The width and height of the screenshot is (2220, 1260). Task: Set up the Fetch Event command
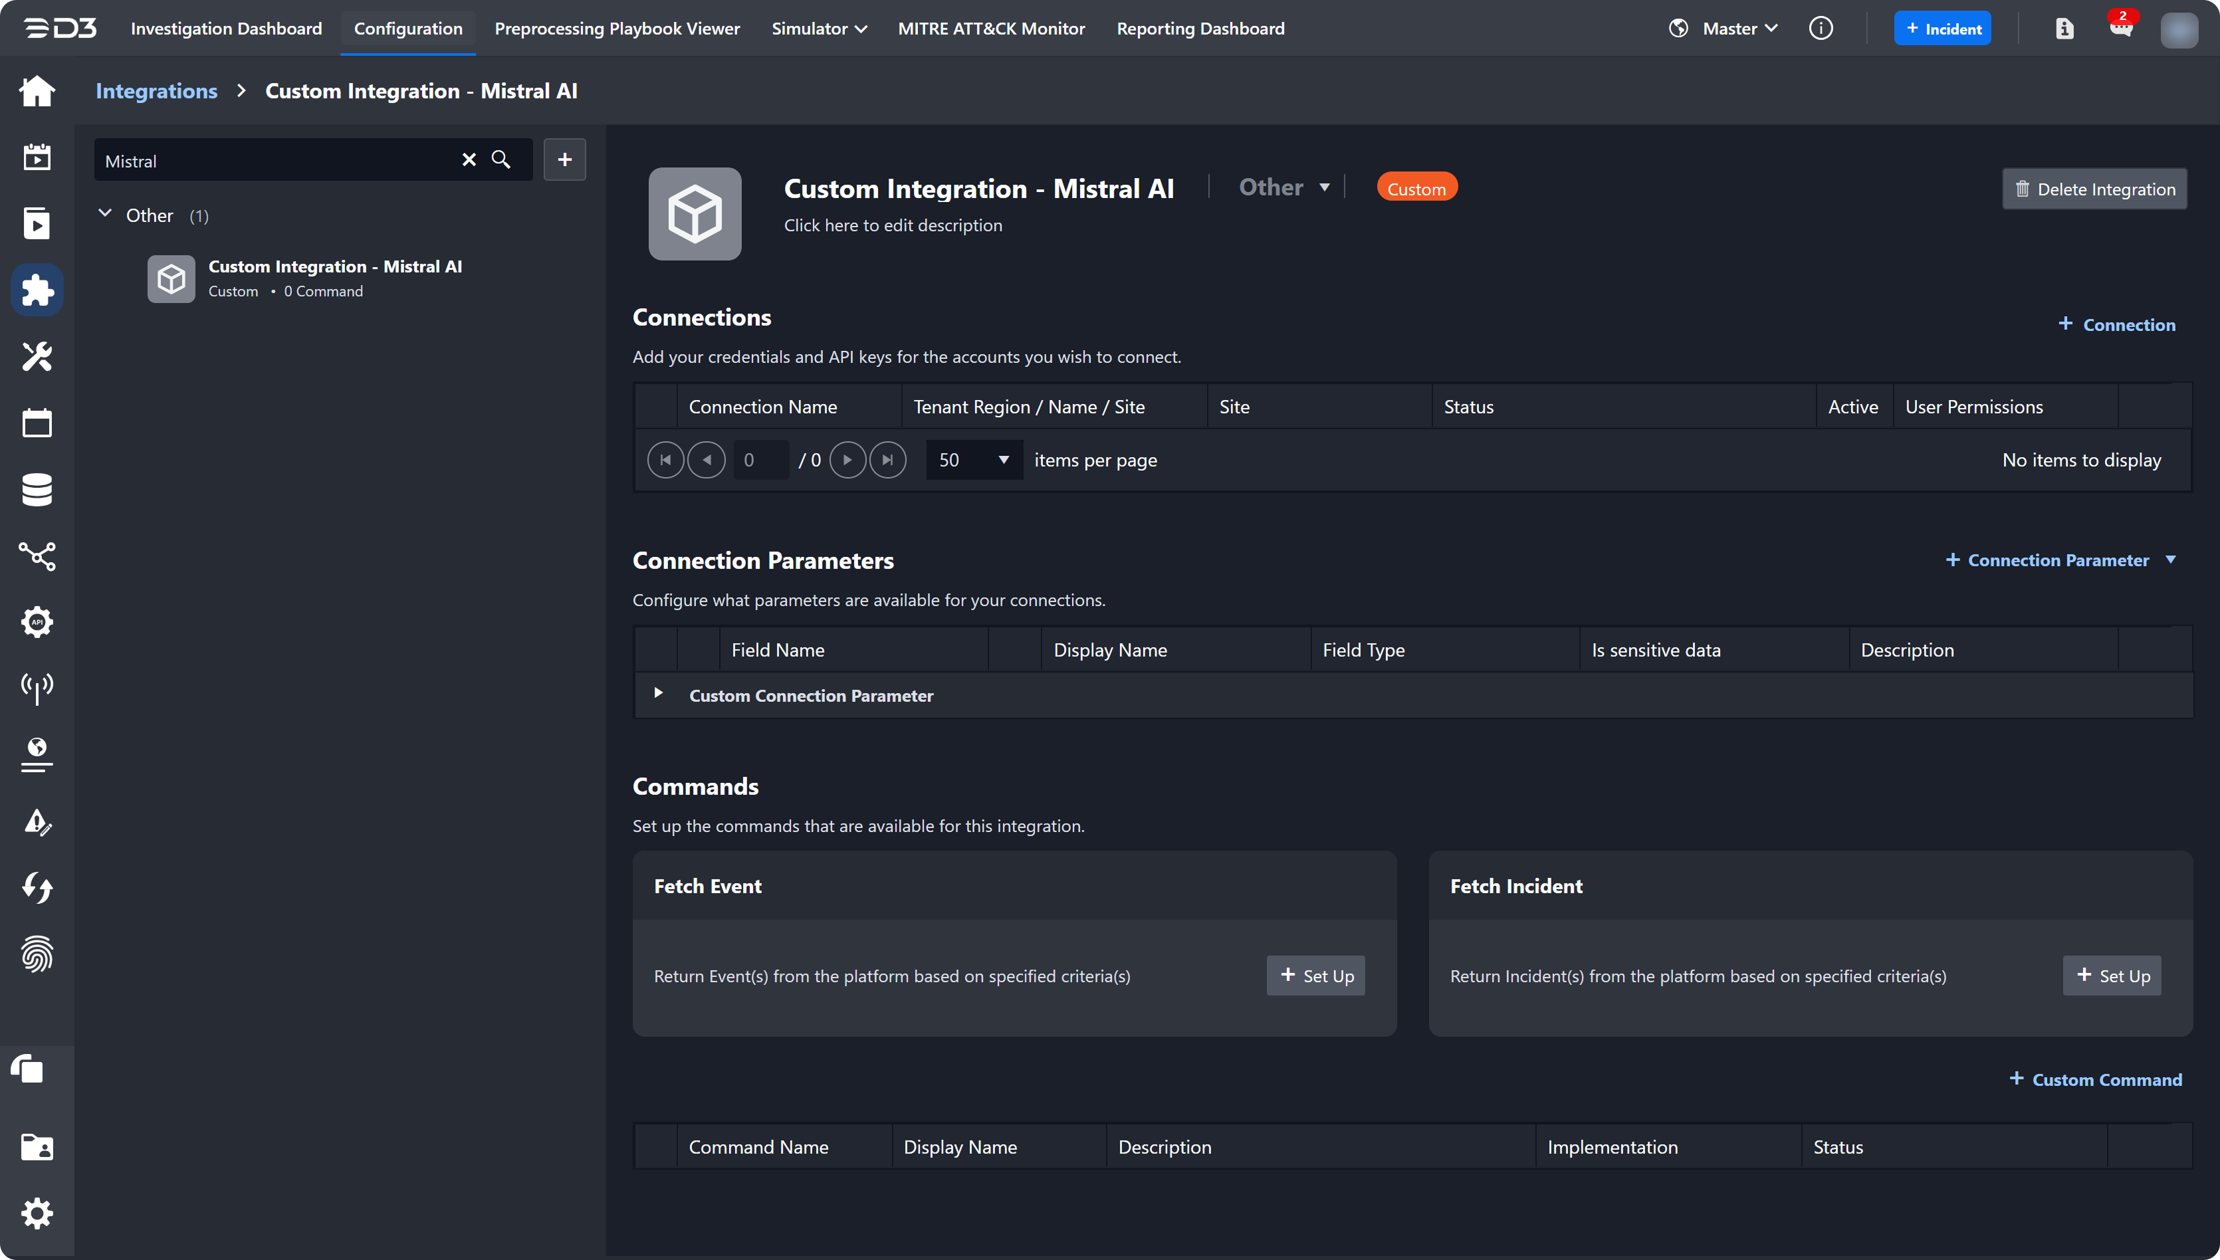pyautogui.click(x=1315, y=976)
